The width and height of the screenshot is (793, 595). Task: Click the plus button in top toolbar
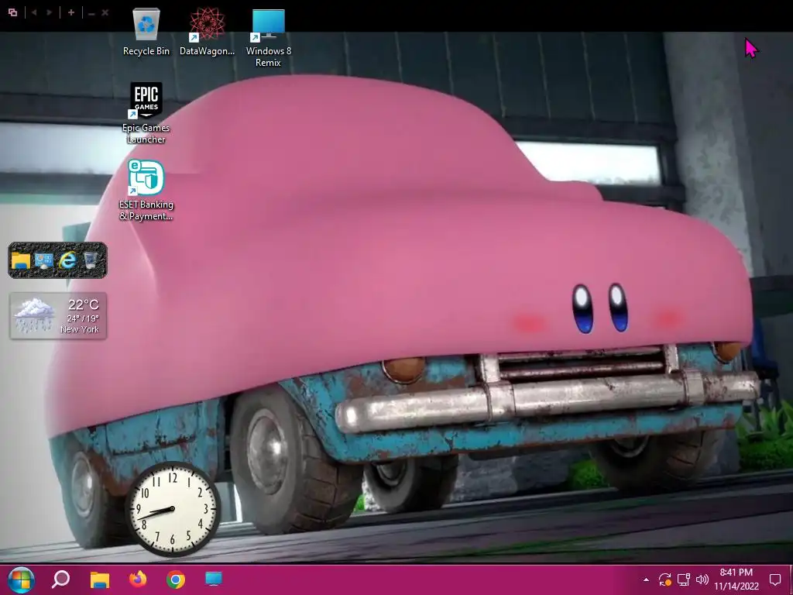pos(71,12)
